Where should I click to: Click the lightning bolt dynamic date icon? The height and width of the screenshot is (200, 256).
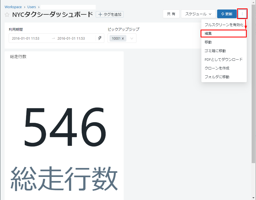click(100, 38)
